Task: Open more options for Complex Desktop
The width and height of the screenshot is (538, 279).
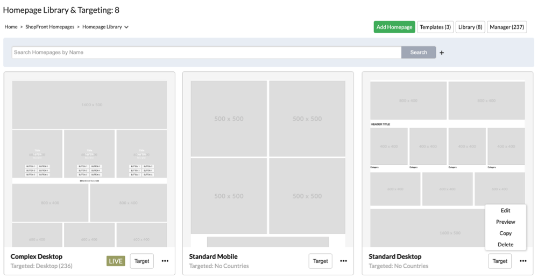Action: click(165, 261)
